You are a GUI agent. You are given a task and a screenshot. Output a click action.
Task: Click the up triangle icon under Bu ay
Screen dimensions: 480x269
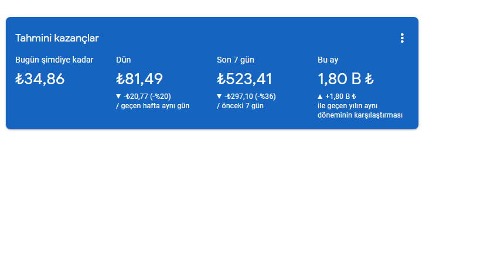tap(320, 96)
